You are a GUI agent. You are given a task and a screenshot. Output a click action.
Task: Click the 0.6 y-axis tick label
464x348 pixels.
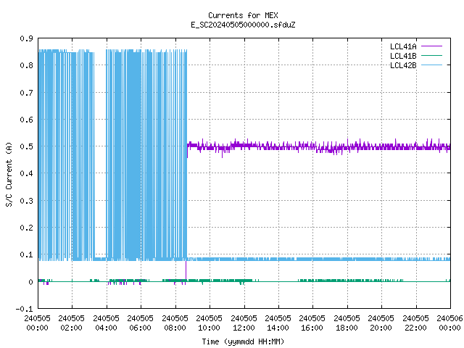tap(26, 120)
